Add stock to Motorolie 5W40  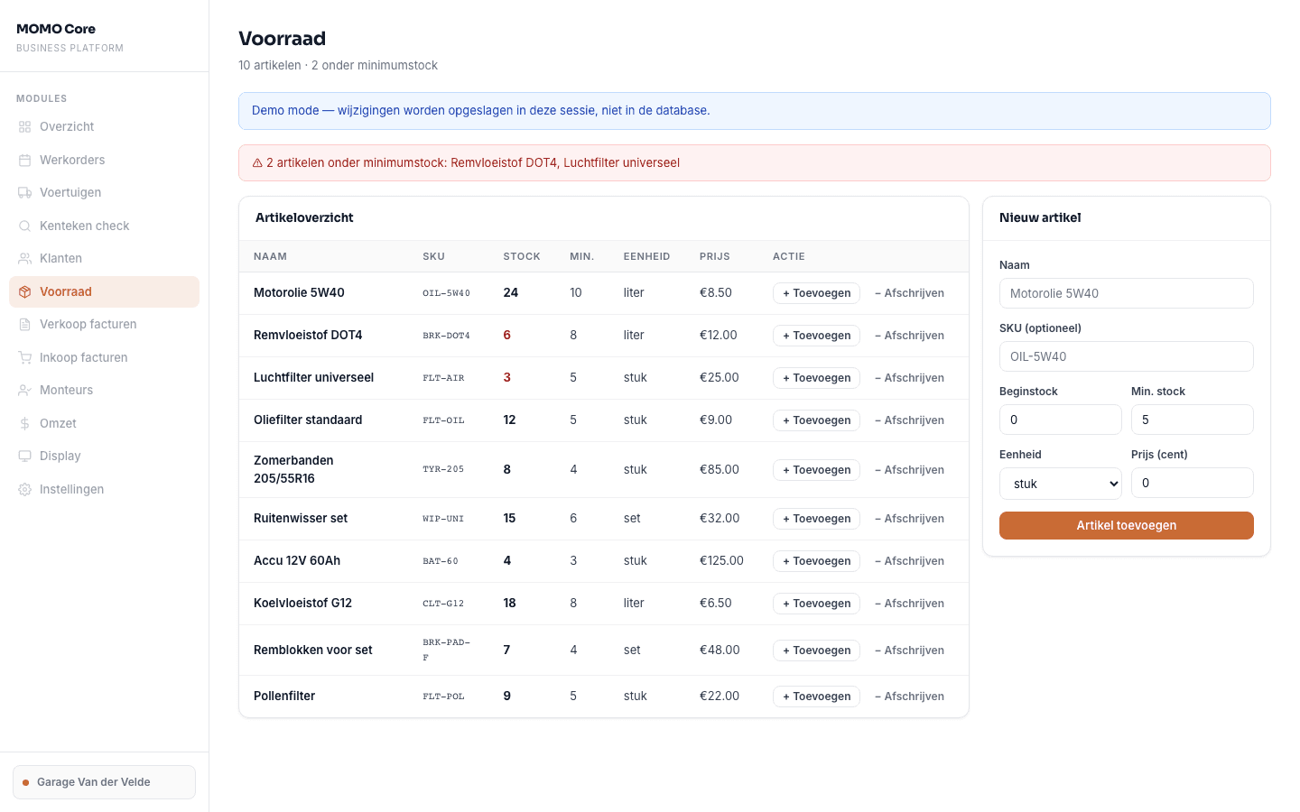pyautogui.click(x=816, y=293)
